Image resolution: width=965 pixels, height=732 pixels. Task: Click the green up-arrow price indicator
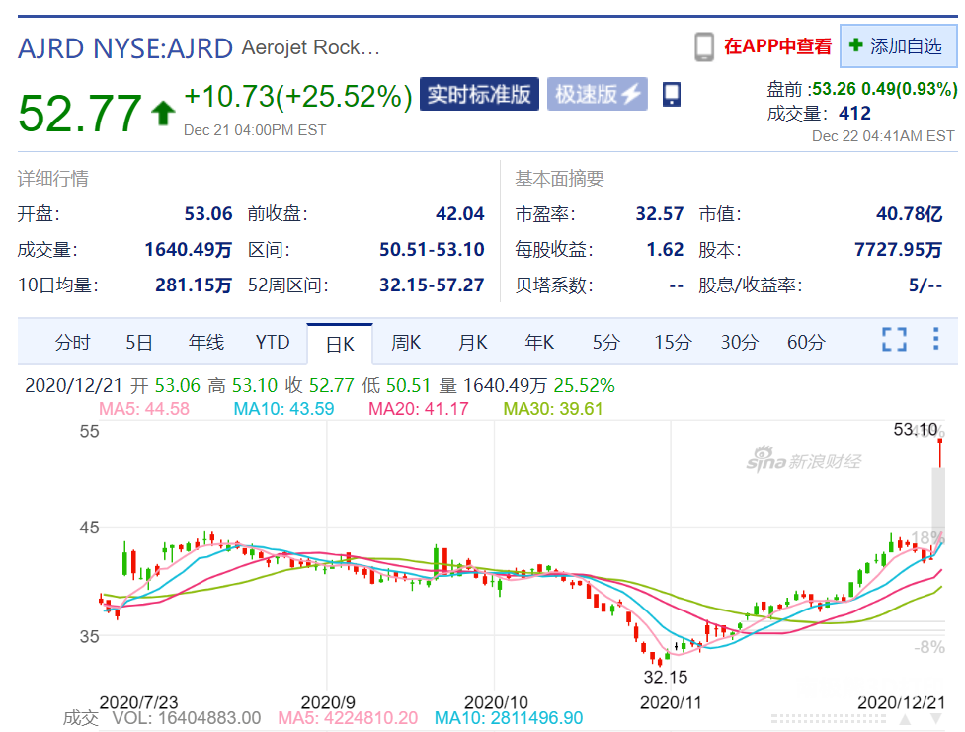click(x=163, y=114)
